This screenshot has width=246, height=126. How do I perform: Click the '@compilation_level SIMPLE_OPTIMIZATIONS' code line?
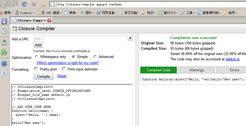[x=51, y=91]
